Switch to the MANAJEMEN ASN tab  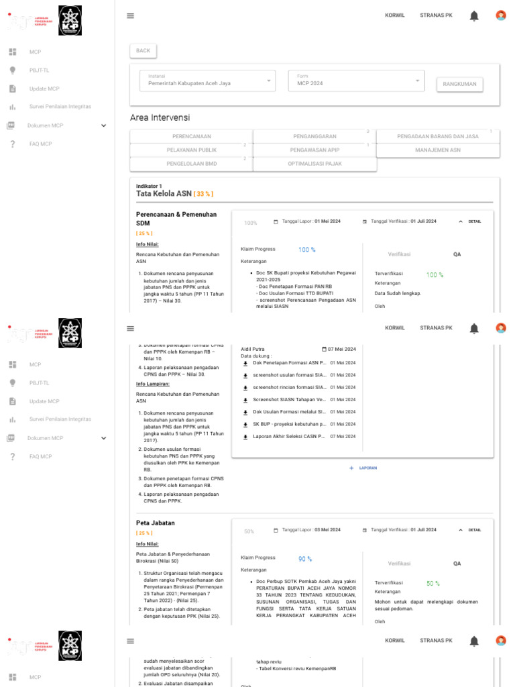pyautogui.click(x=438, y=150)
